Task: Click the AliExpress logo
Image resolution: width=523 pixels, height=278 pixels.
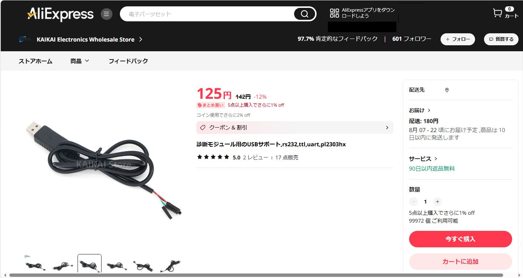Action: point(60,14)
